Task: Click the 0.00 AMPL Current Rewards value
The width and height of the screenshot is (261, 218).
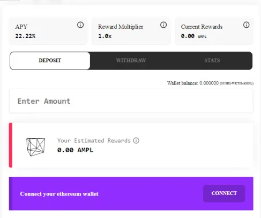Action: click(x=193, y=36)
